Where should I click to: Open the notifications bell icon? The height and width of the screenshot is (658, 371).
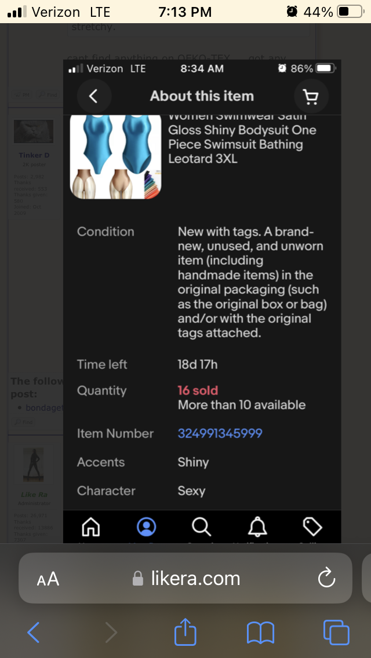click(257, 527)
